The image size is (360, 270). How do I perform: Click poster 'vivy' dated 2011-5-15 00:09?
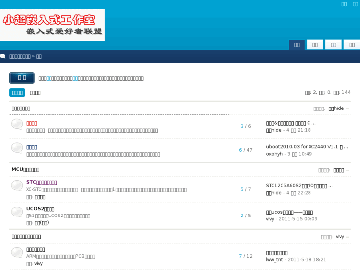pos(270,219)
